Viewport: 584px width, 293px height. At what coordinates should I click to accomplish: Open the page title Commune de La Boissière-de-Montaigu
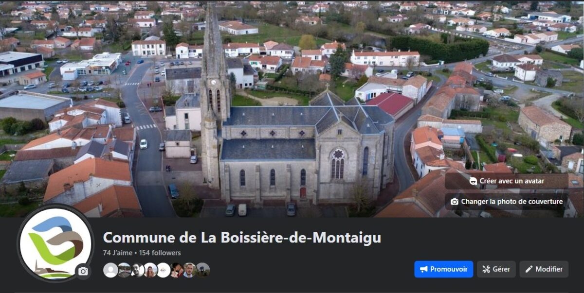[x=242, y=238]
